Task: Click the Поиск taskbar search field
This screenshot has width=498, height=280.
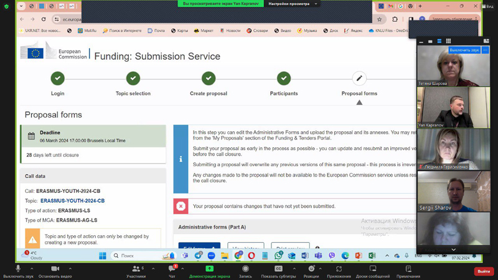Action: click(143, 256)
